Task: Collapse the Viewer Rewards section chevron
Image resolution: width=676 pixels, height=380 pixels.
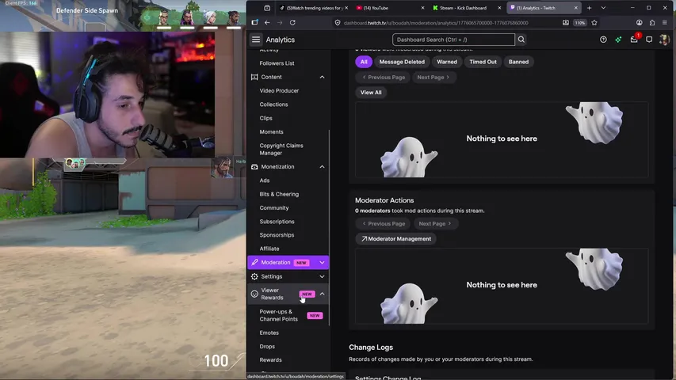Action: pos(322,294)
